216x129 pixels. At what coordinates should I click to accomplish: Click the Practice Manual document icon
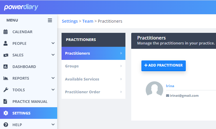pyautogui.click(x=5, y=101)
